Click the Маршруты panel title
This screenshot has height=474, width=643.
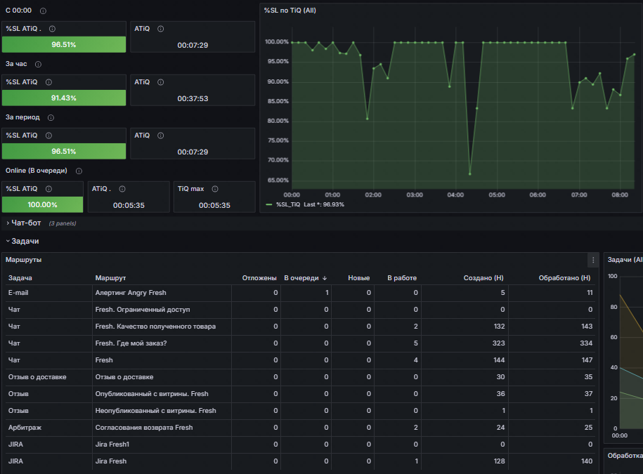(23, 260)
